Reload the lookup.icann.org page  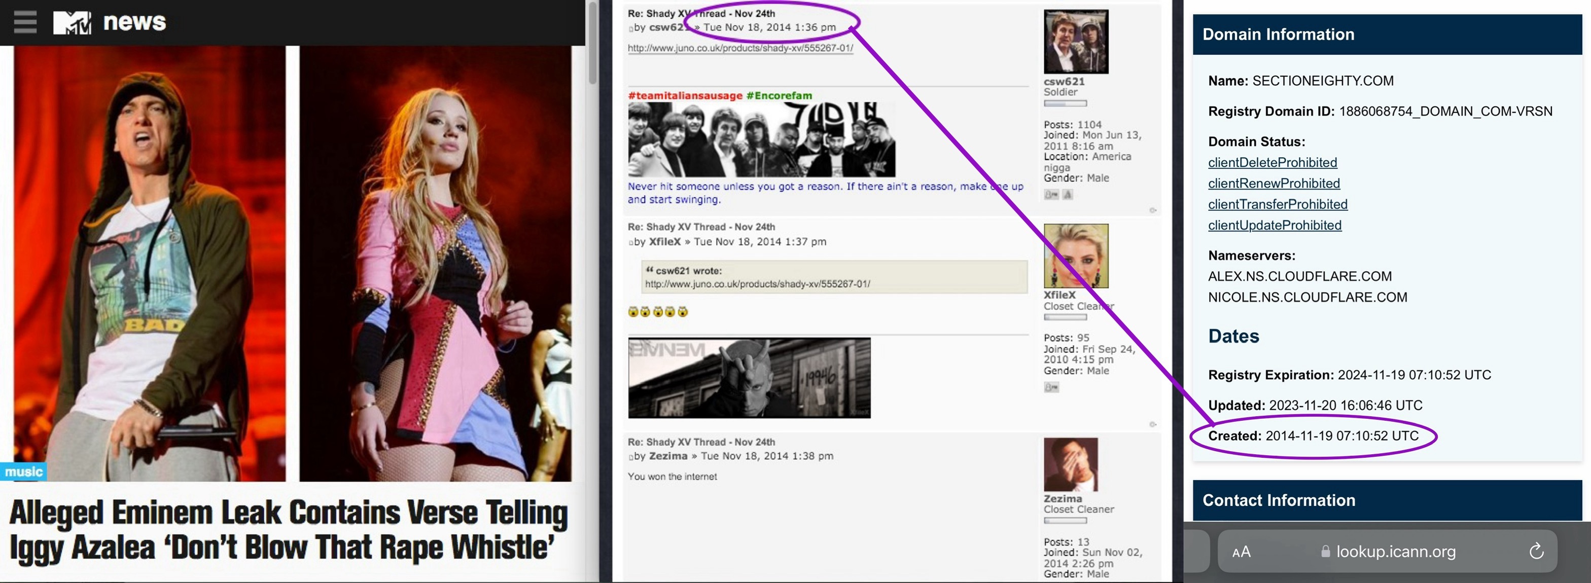click(x=1536, y=551)
